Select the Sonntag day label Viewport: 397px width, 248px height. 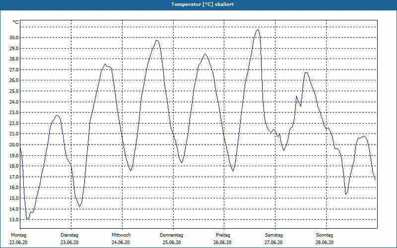tap(325, 235)
